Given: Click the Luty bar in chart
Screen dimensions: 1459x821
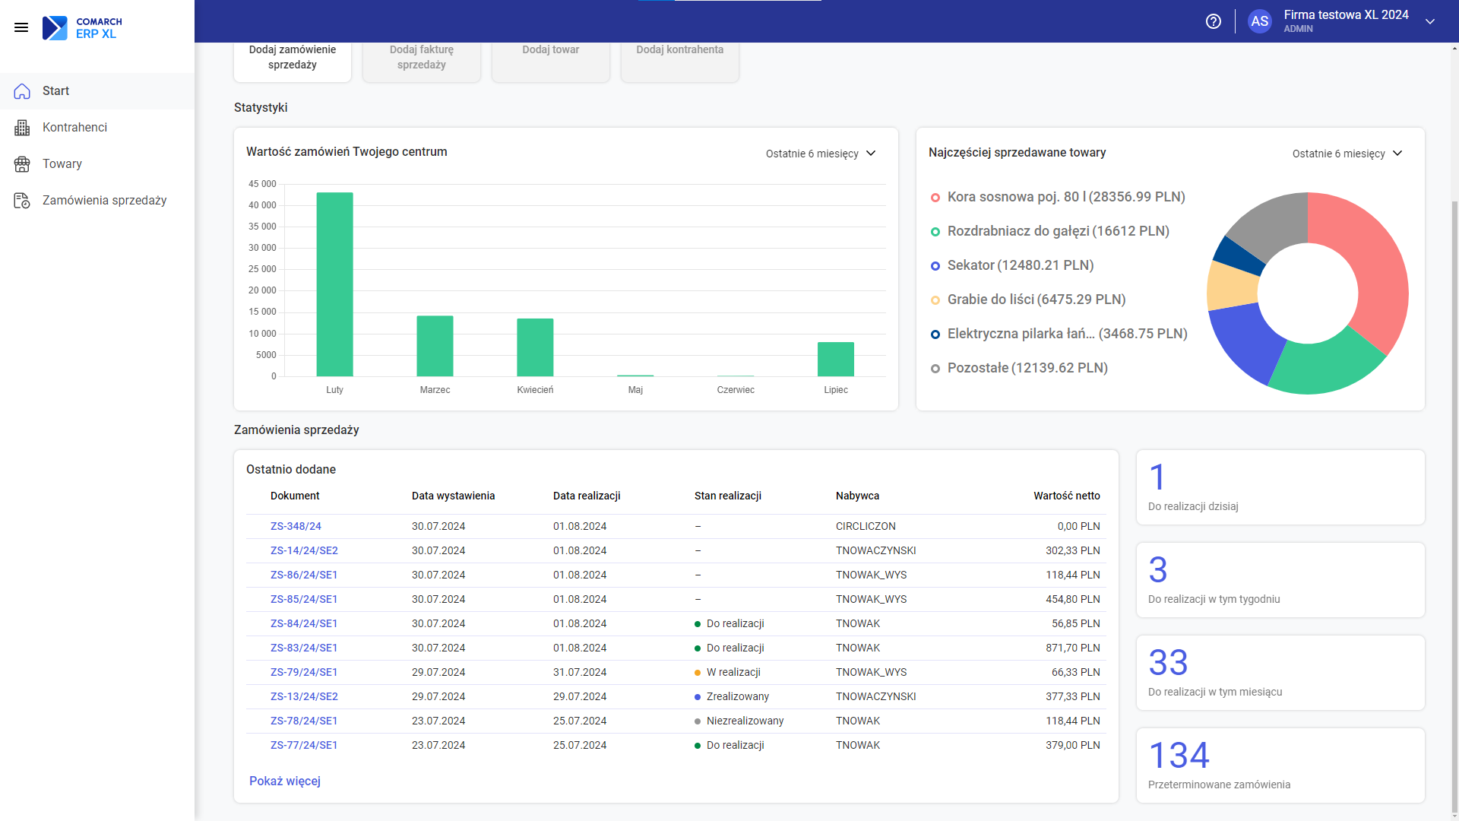Looking at the screenshot, I should coord(334,284).
